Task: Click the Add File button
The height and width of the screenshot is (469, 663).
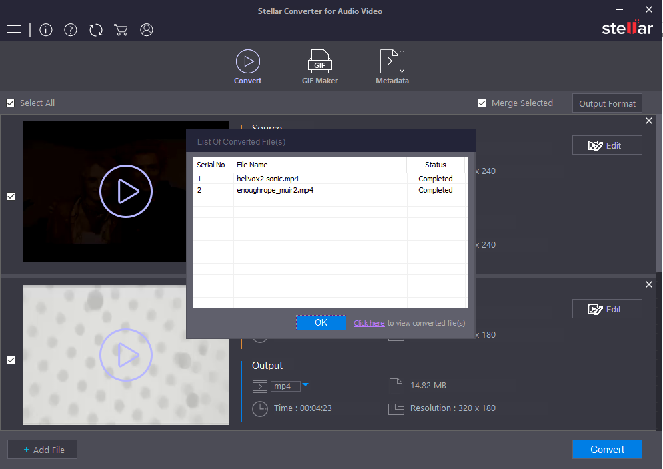Action: tap(42, 450)
